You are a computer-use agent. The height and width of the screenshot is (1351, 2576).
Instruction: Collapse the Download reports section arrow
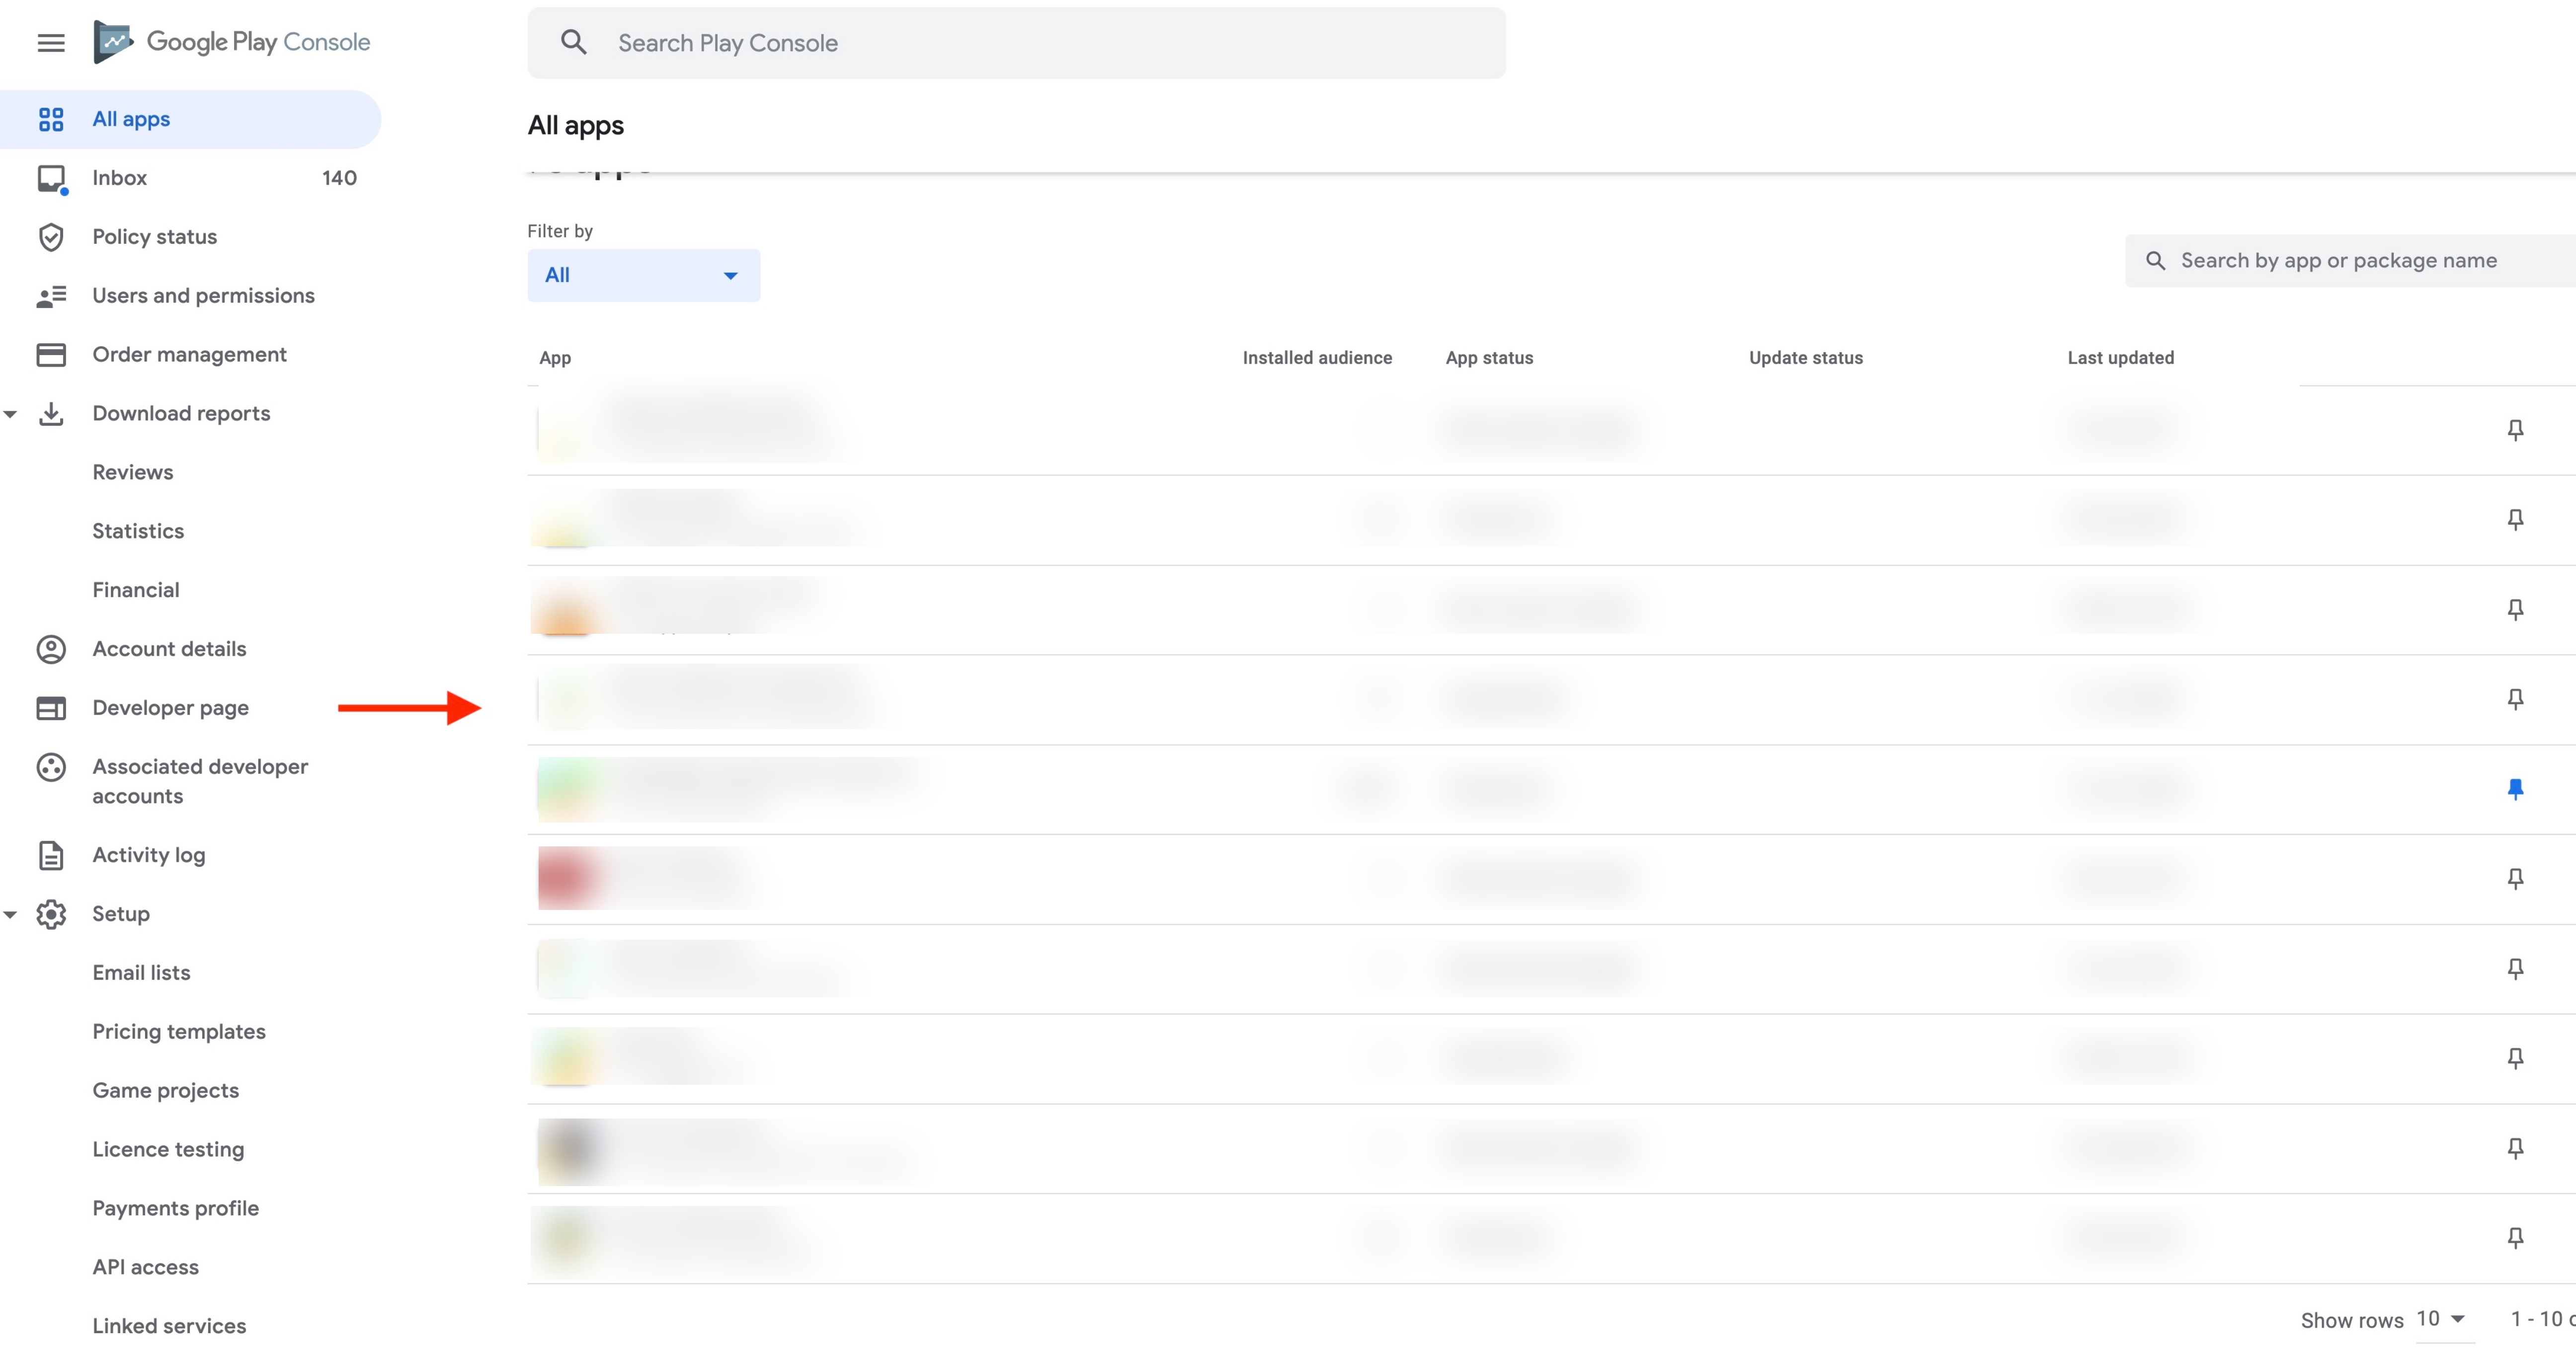click(11, 414)
